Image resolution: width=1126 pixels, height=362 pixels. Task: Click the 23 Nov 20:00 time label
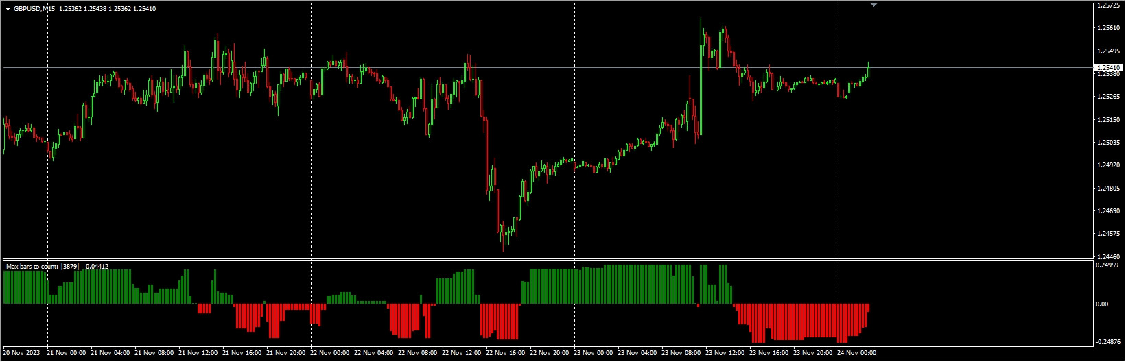(x=814, y=354)
